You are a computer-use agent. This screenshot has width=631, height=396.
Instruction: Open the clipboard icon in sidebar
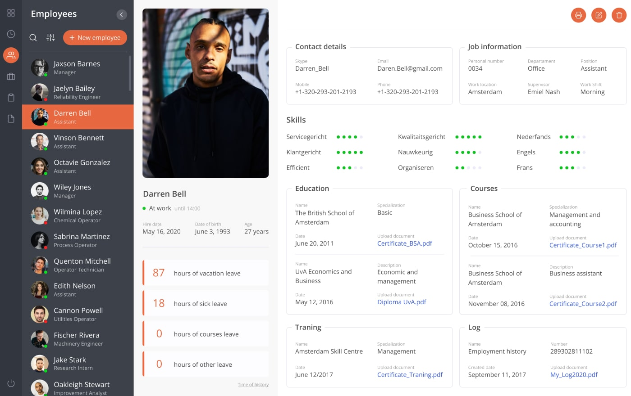click(11, 98)
